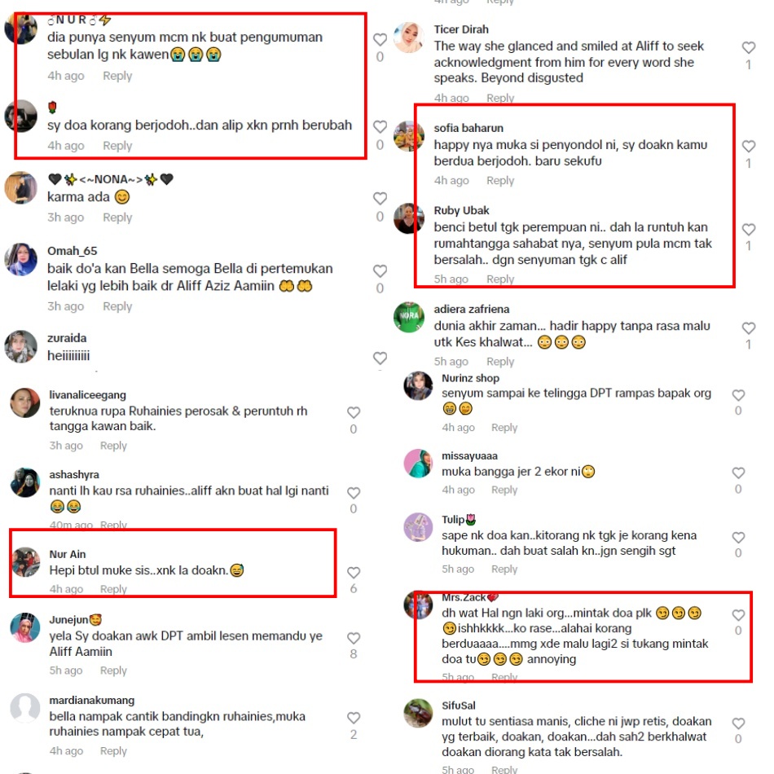The width and height of the screenshot is (774, 774).
Task: Like Omah_65's comment about Bella
Action: click(x=380, y=271)
